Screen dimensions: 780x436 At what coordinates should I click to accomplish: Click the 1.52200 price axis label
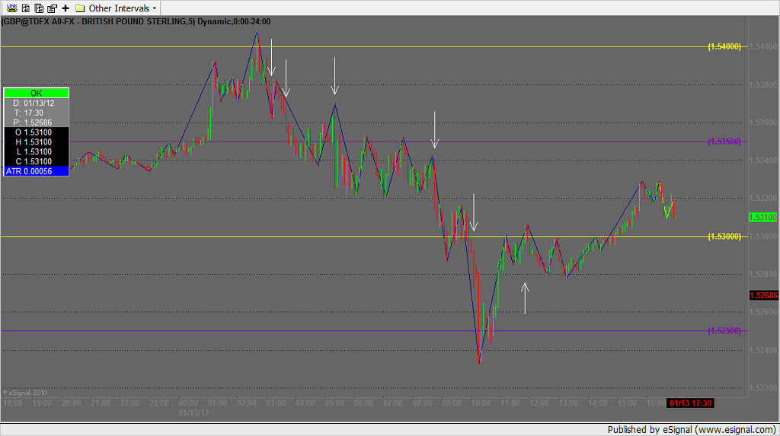(762, 388)
